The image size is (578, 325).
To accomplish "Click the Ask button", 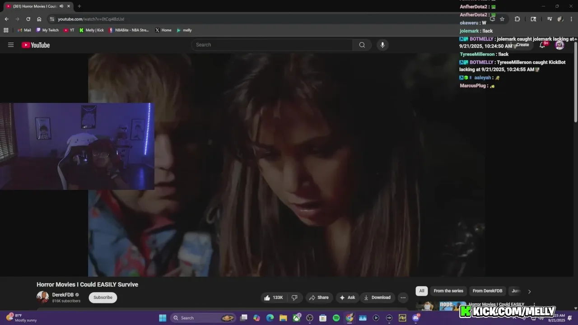I will (347, 297).
